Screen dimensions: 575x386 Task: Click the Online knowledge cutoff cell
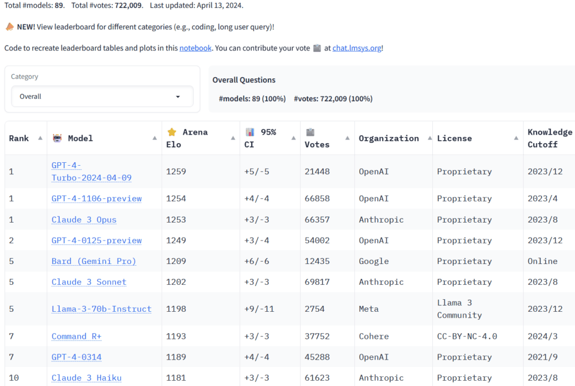pos(542,261)
